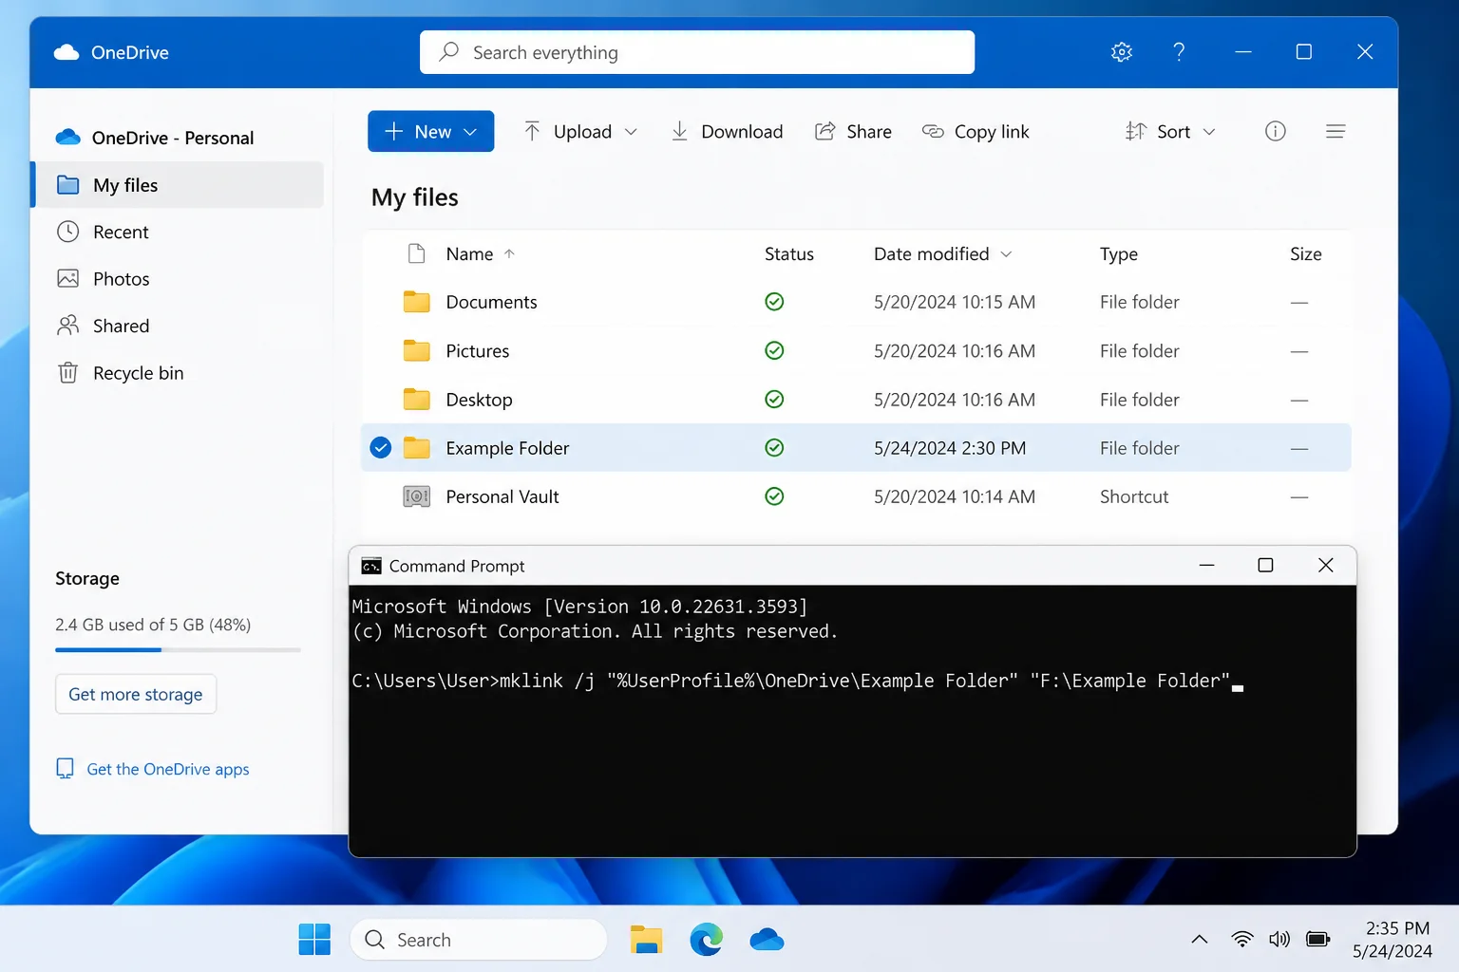Click sync status icon for Documents

click(774, 302)
